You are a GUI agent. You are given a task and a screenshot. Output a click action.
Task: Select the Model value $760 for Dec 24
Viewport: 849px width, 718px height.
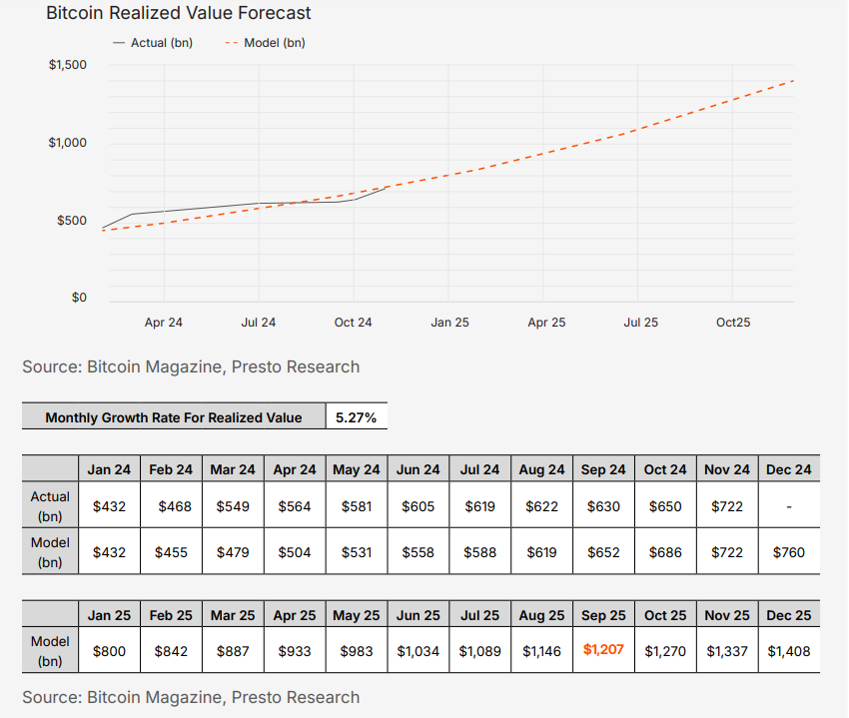pyautogui.click(x=789, y=552)
